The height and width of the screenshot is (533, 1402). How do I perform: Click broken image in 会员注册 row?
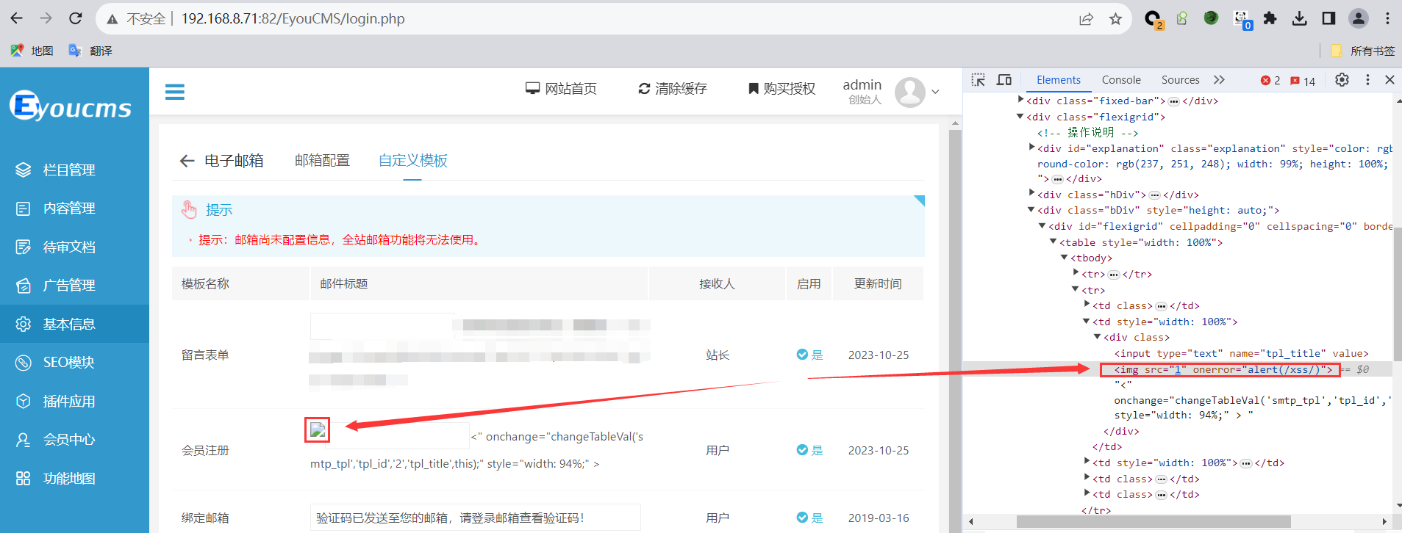pos(318,429)
